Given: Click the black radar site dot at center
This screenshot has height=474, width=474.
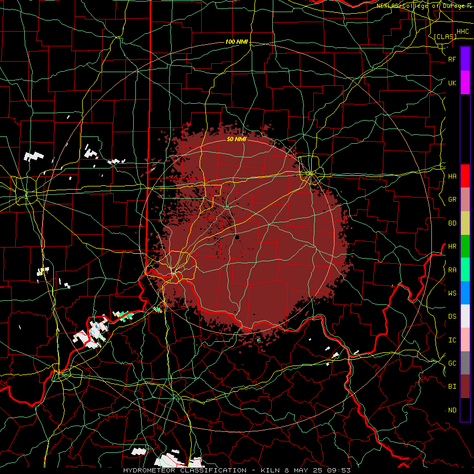Looking at the screenshot, I should tap(237, 237).
